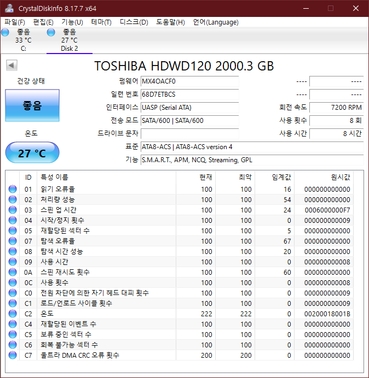
Task: Click the empty drive letter field
Action: (189, 133)
